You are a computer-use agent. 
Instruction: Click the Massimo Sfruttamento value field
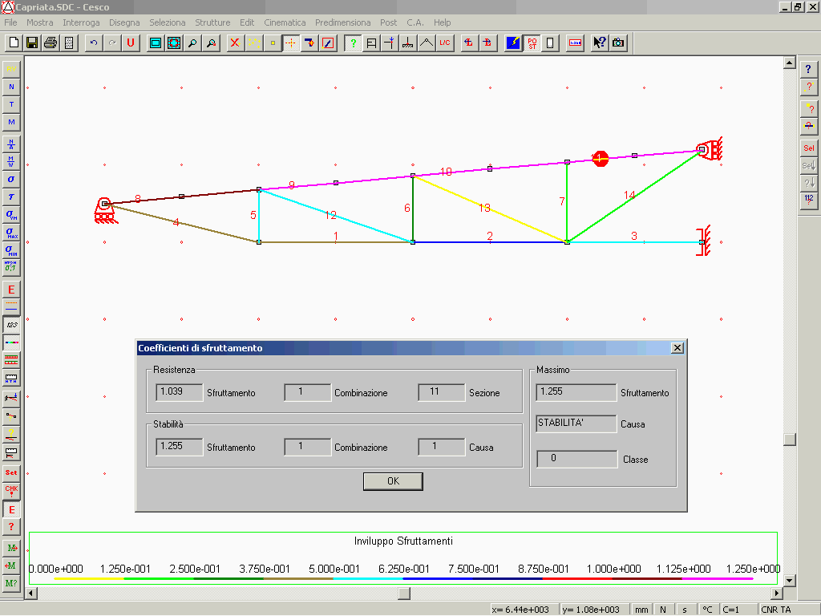(576, 392)
